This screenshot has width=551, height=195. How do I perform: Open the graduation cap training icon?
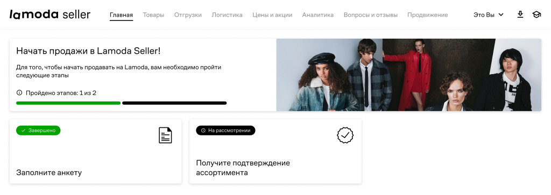click(x=536, y=15)
